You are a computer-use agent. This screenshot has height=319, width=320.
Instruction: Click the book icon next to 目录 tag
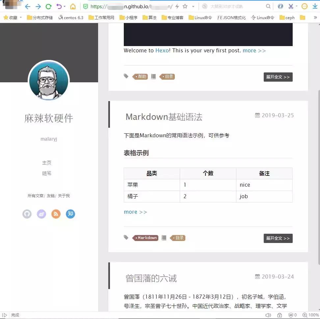coord(164,238)
